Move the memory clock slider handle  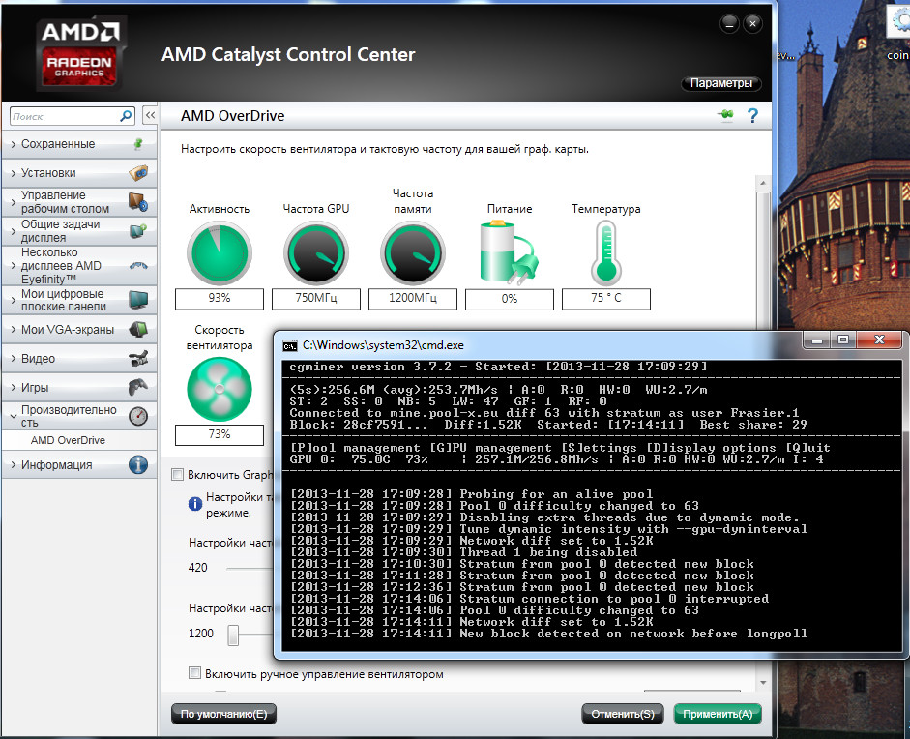coord(233,635)
